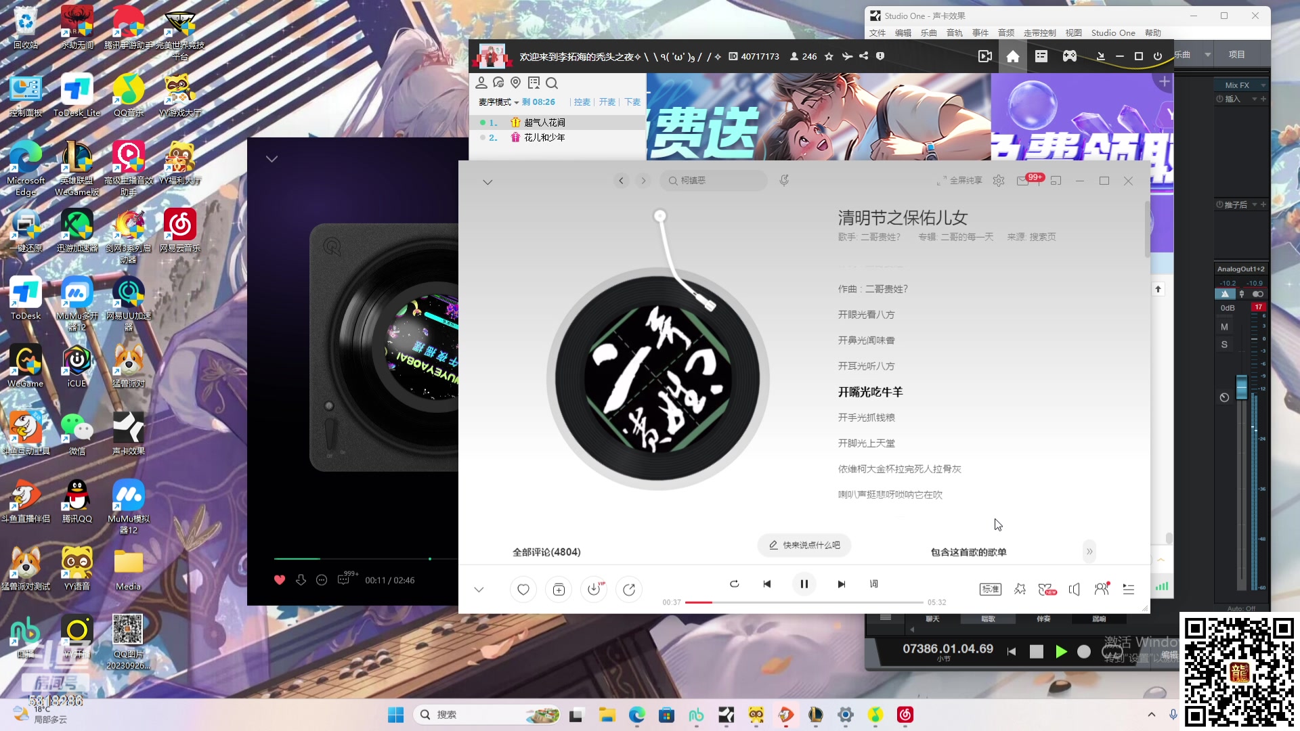Expand the Mix FX dropdown
Viewport: 1300px width, 731px height.
click(x=1263, y=85)
